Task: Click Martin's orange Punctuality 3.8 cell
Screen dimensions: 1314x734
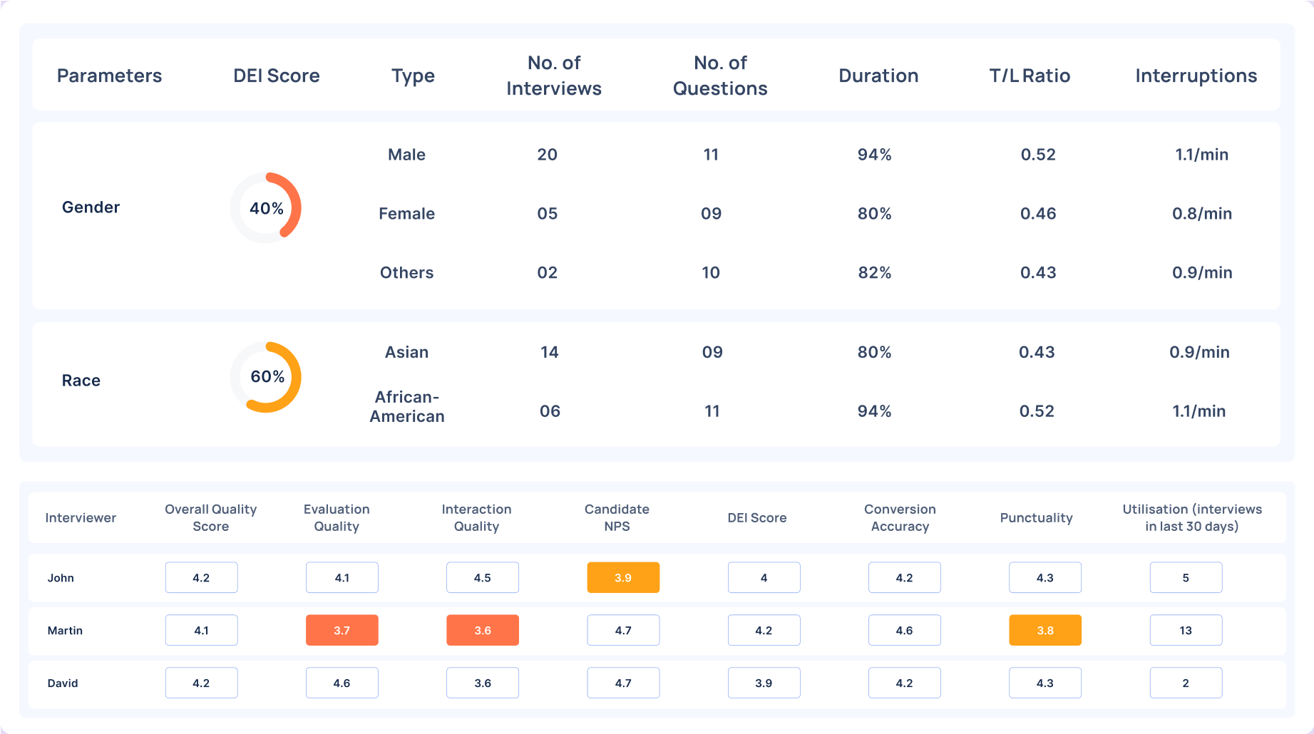Action: [1044, 631]
